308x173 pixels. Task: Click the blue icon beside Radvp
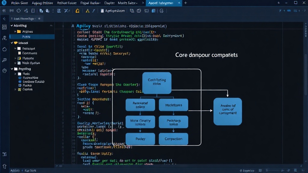click(x=20, y=85)
